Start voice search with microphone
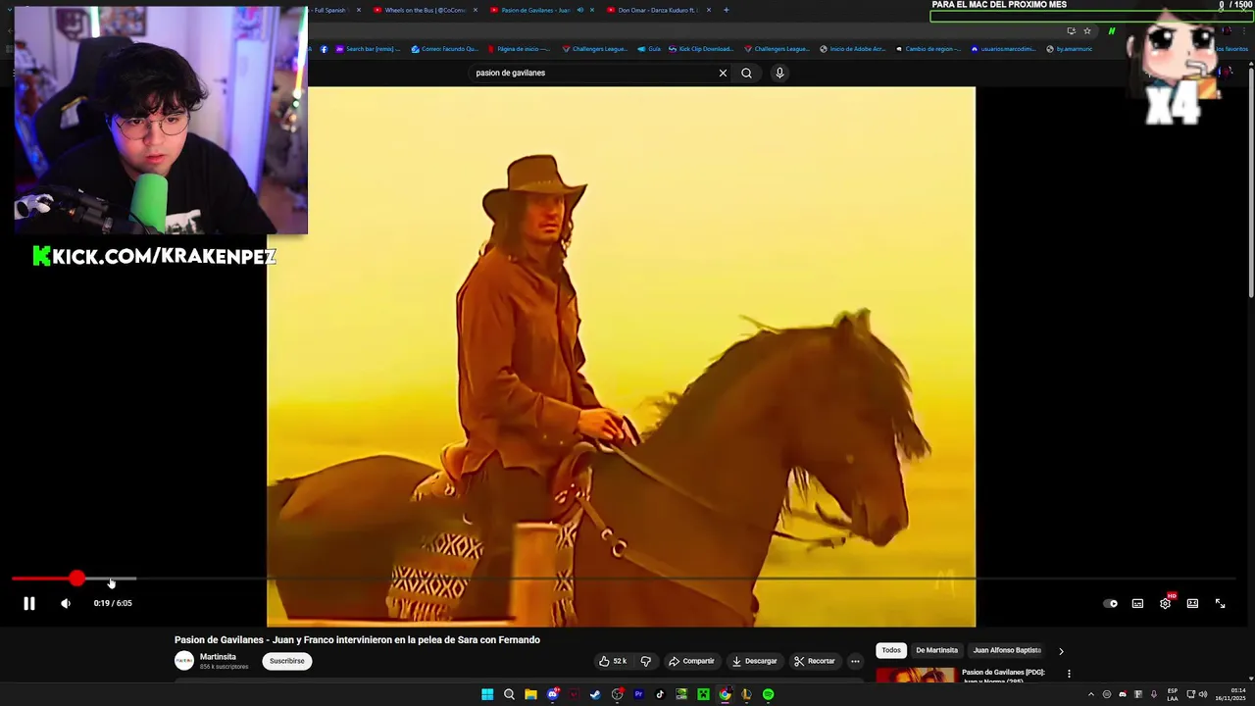Viewport: 1255px width, 706px height. point(779,73)
